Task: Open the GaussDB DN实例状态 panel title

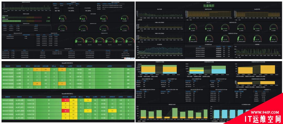Action: point(68,94)
